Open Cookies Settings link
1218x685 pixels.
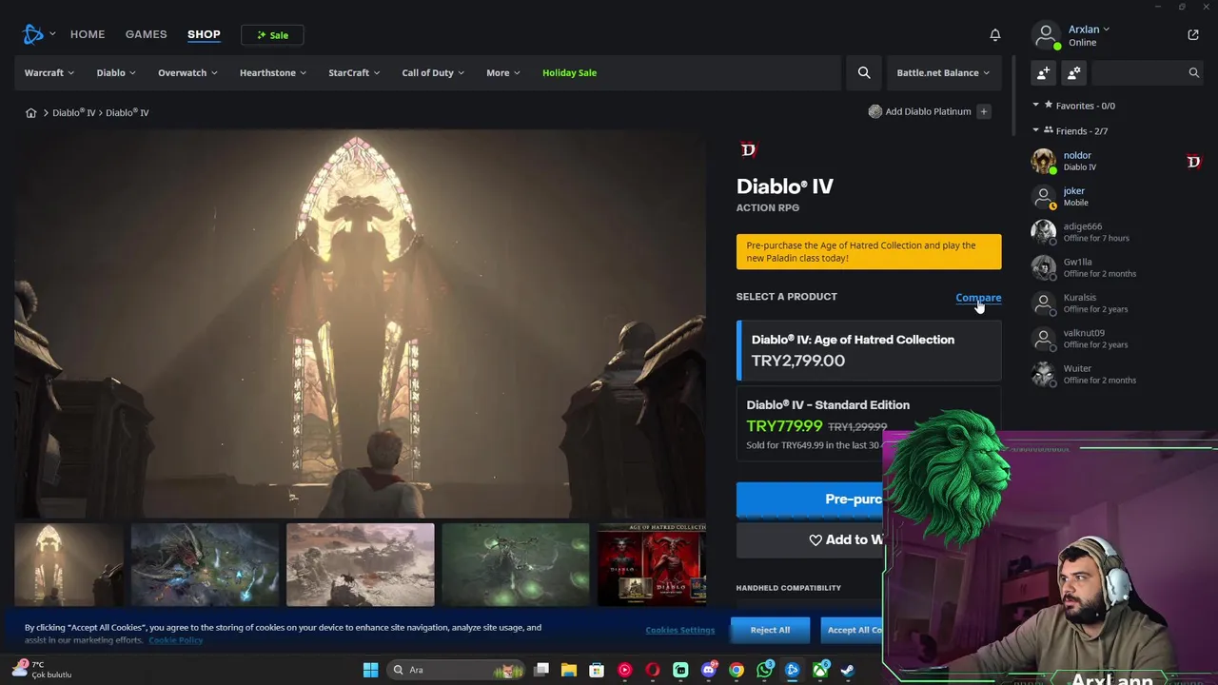[679, 630]
